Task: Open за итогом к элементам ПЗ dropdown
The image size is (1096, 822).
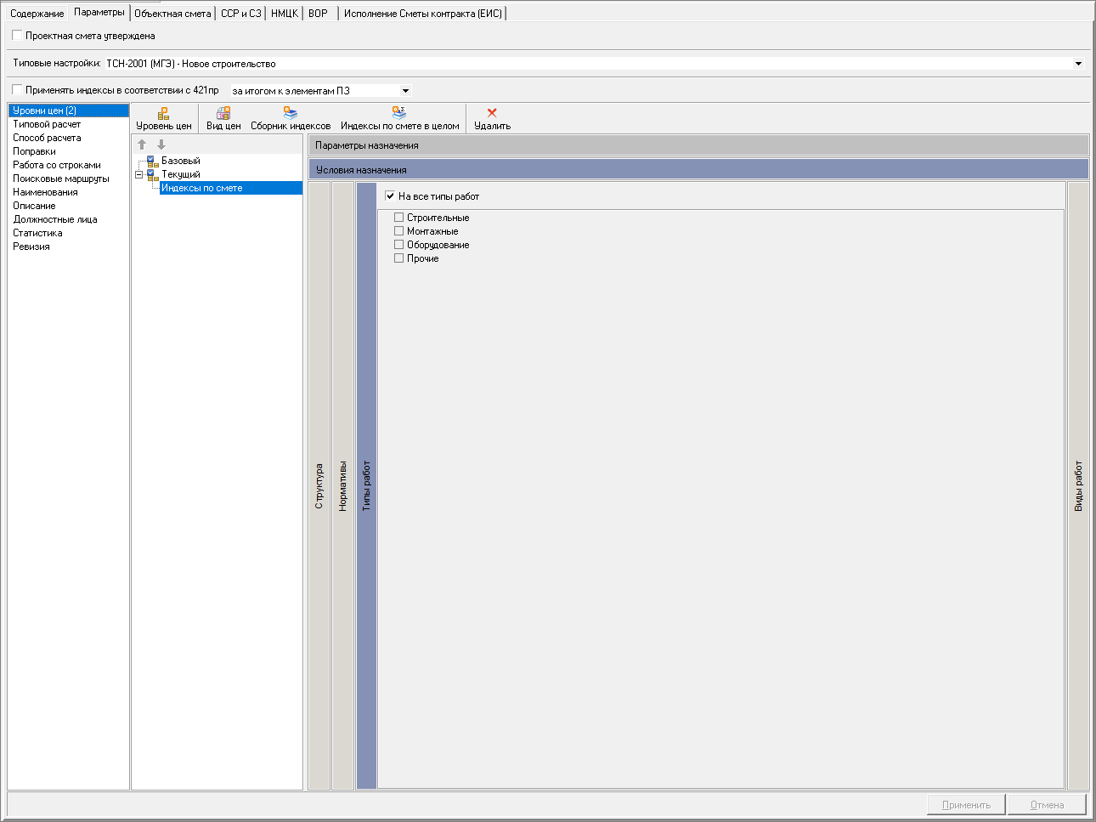Action: 405,91
